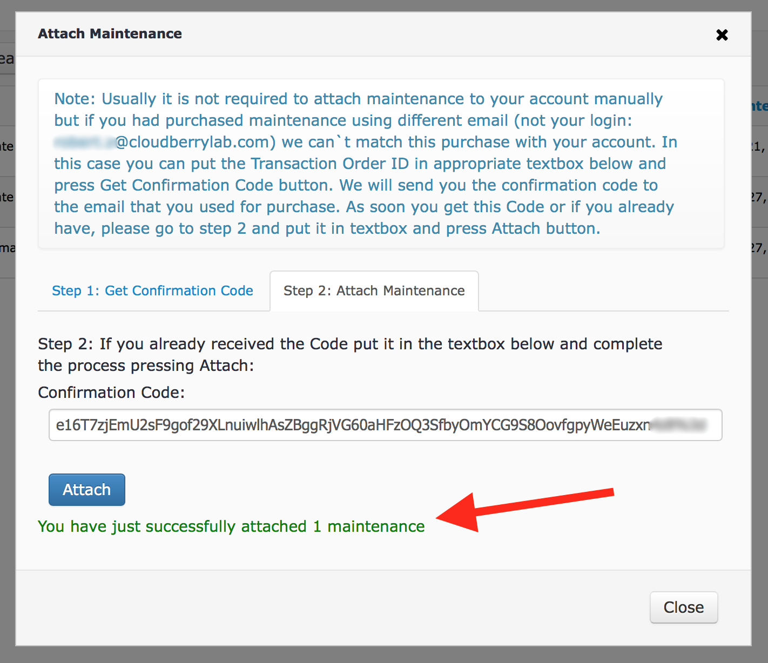
Task: Click the blurred end of the confirmation code
Action: pyautogui.click(x=679, y=425)
